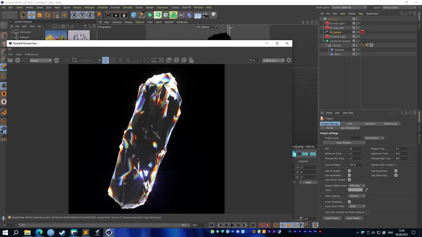The height and width of the screenshot is (237, 422).
Task: Open Edit Render Settings icon
Action: pyautogui.click(x=124, y=15)
